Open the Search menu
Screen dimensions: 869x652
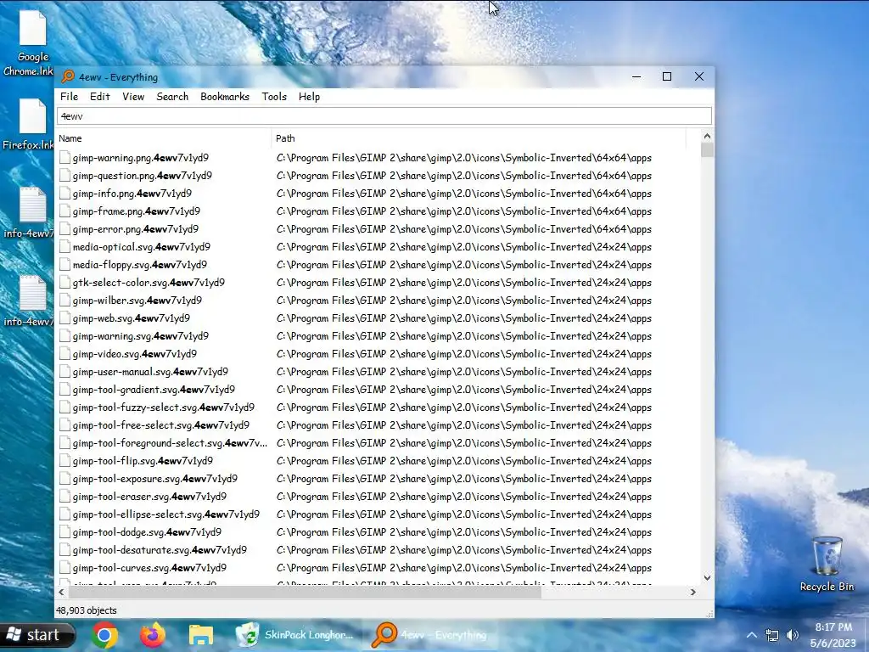(172, 97)
